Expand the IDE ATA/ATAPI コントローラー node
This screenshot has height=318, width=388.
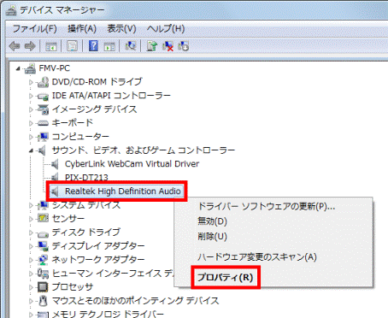tap(31, 96)
